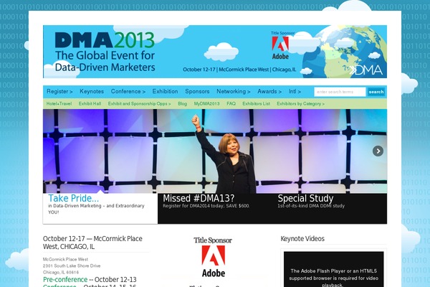Viewport: 430px width, 287px height.
Task: Expand Exhibitors by Category submenu
Action: coord(300,104)
